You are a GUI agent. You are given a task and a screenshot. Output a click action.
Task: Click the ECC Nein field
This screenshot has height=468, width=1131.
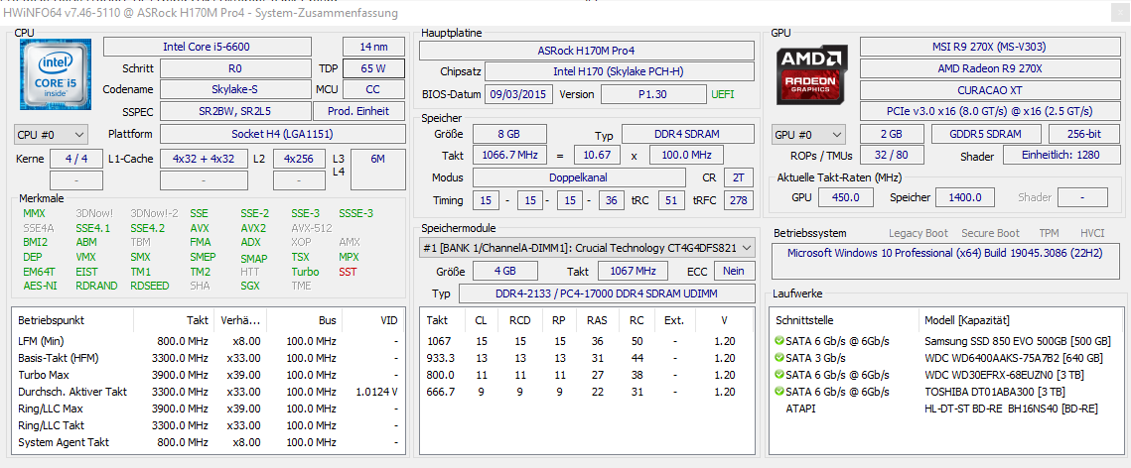(x=734, y=271)
